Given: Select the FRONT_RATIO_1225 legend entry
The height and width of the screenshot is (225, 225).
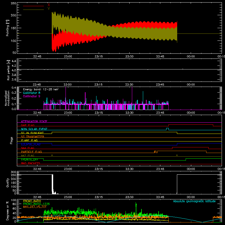Looking at the screenshot, I should [36, 204].
